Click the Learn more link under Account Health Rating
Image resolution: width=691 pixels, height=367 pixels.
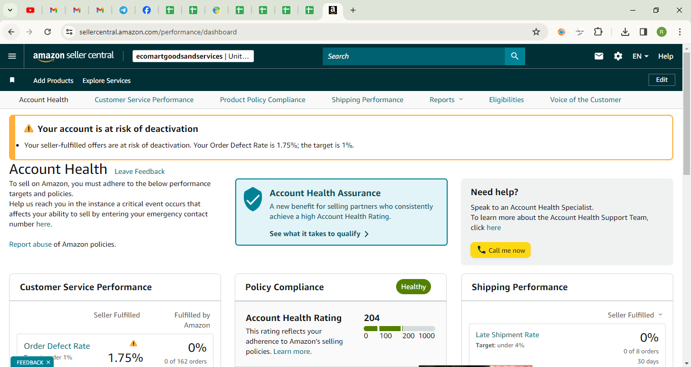pyautogui.click(x=291, y=351)
